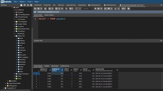Open the Filter options dropdown arrow

pyautogui.click(x=80, y=9)
